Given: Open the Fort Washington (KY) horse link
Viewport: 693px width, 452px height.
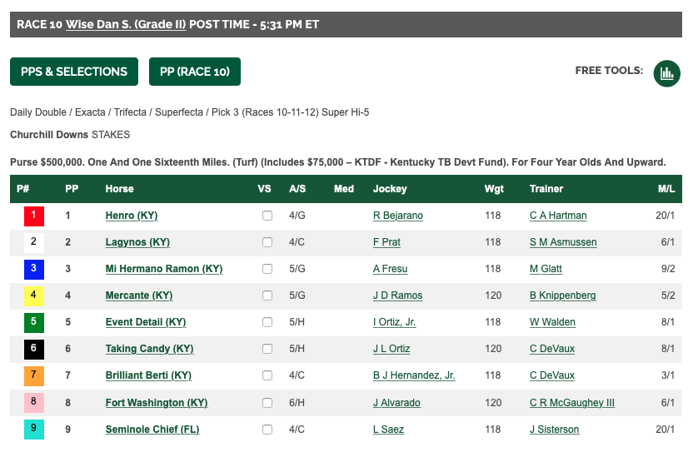Looking at the screenshot, I should coord(157,403).
